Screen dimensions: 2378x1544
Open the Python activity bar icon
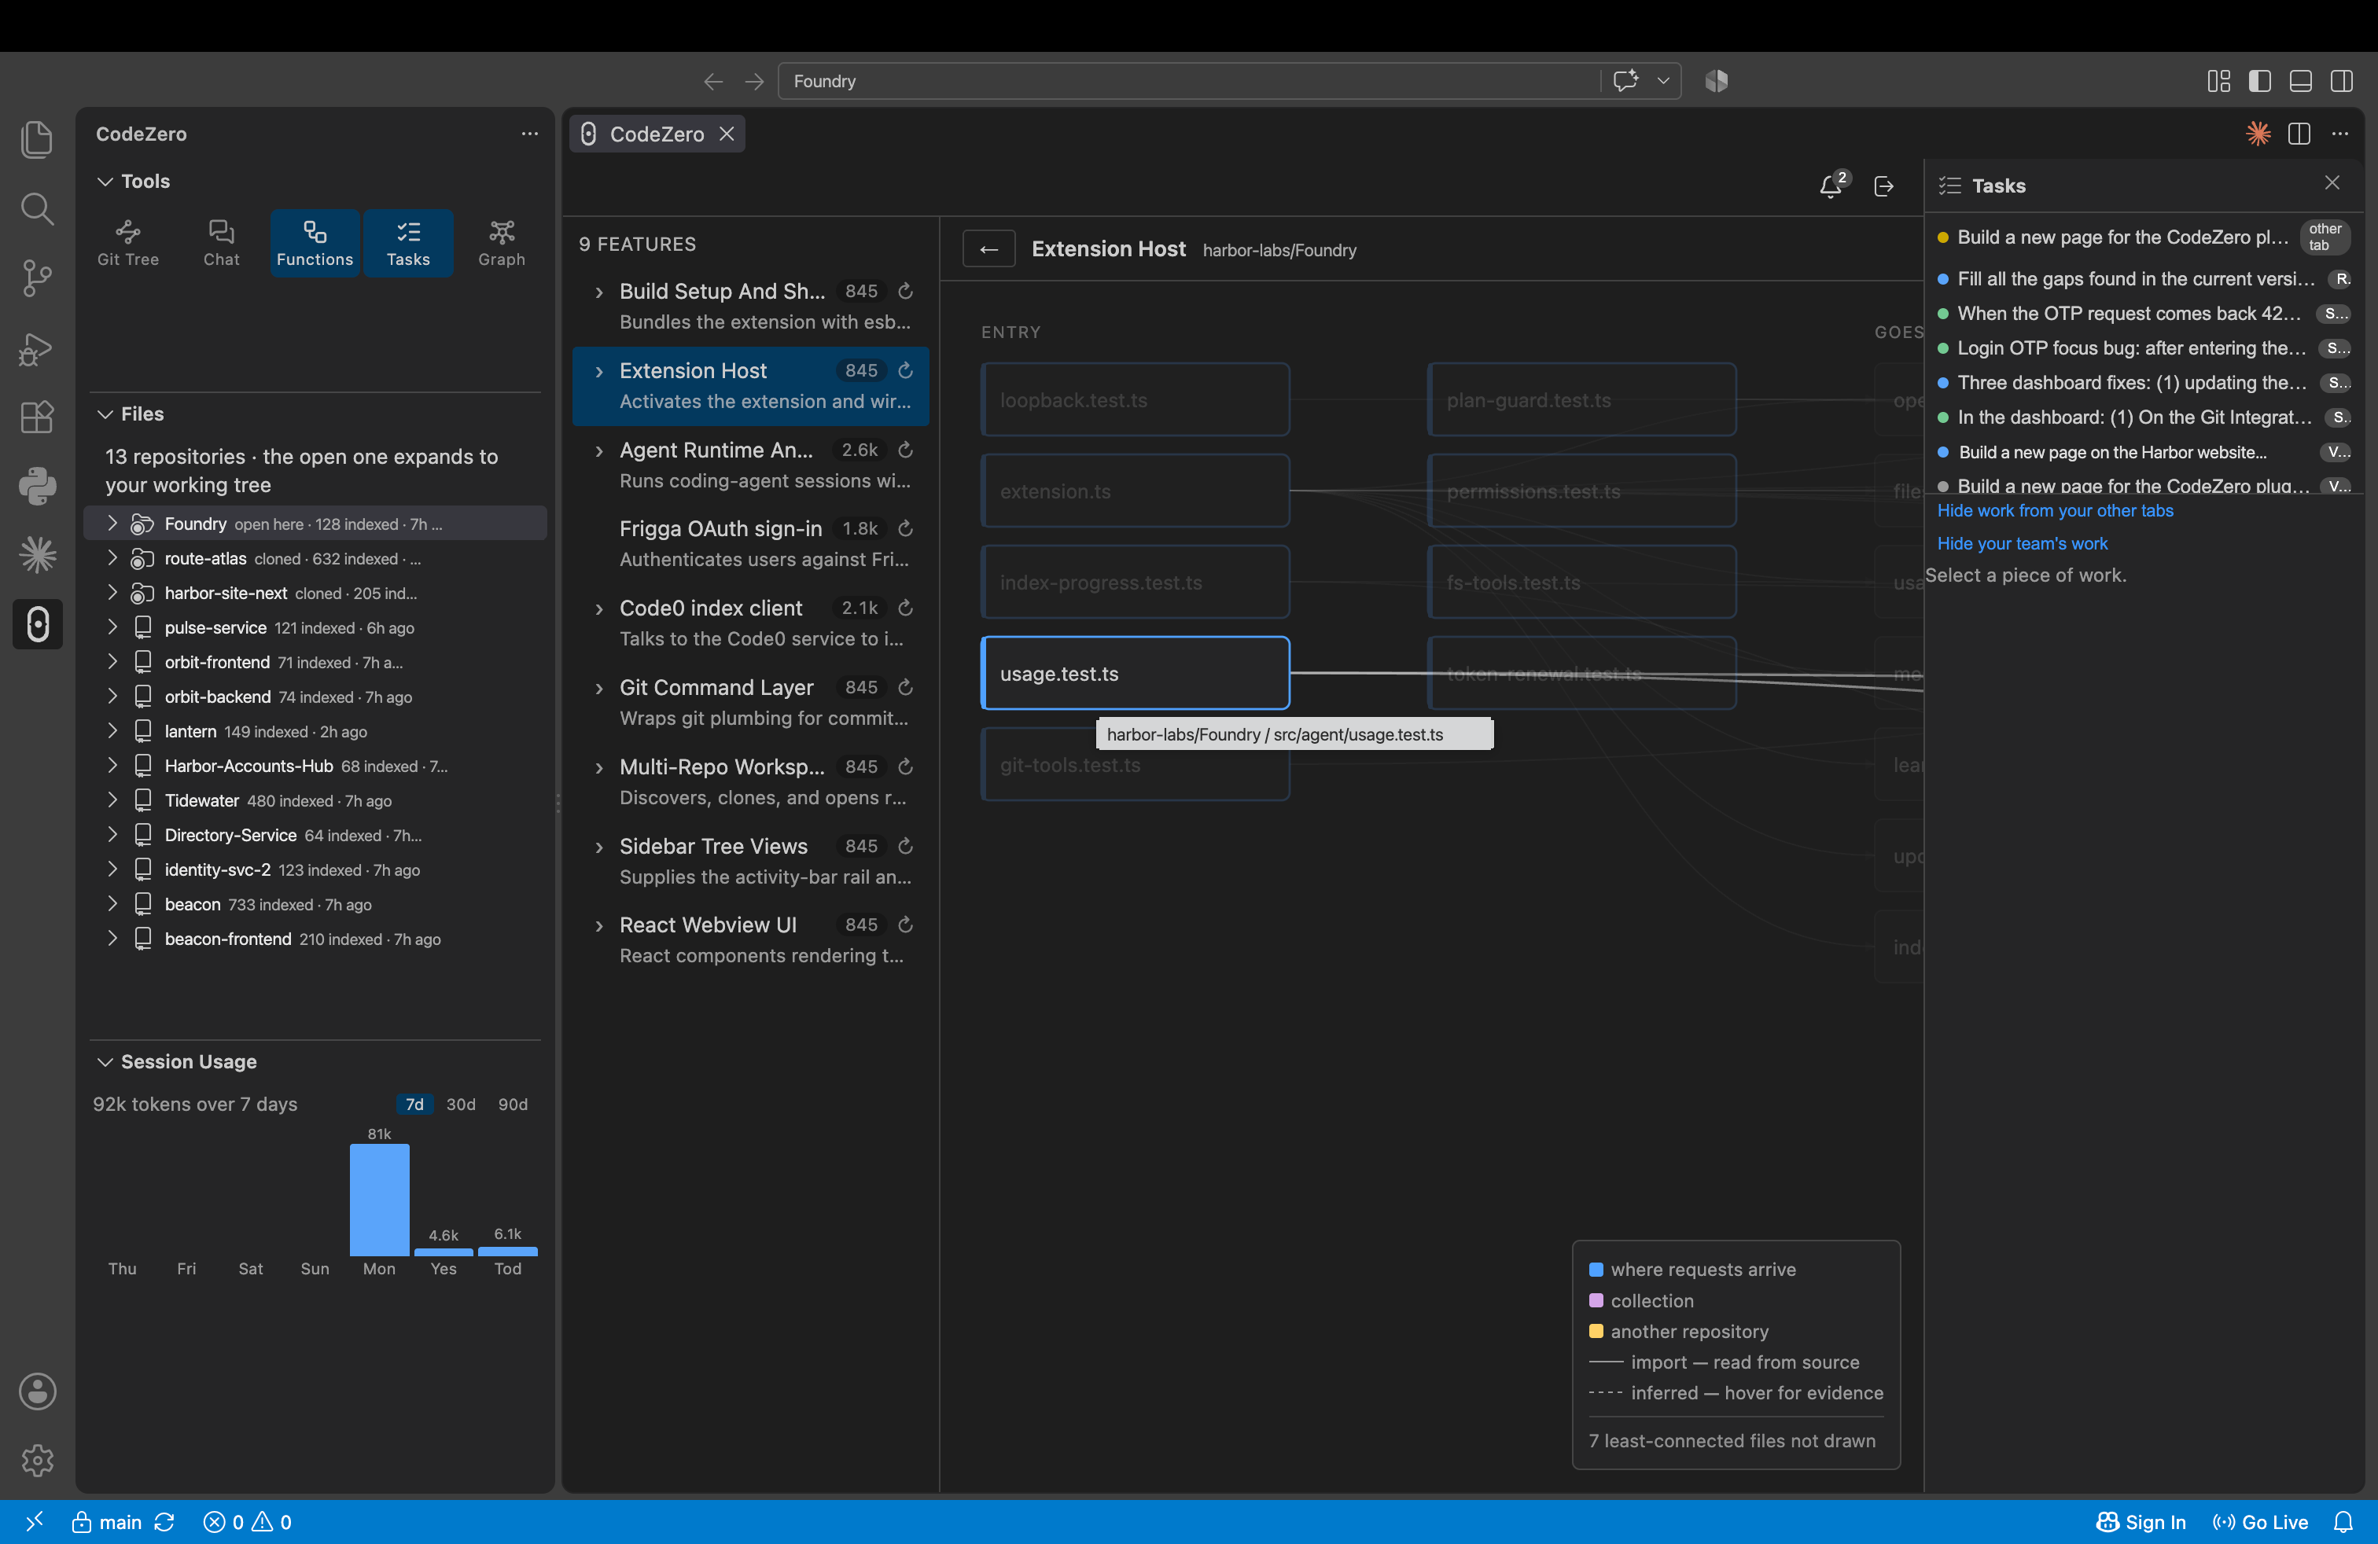(37, 487)
